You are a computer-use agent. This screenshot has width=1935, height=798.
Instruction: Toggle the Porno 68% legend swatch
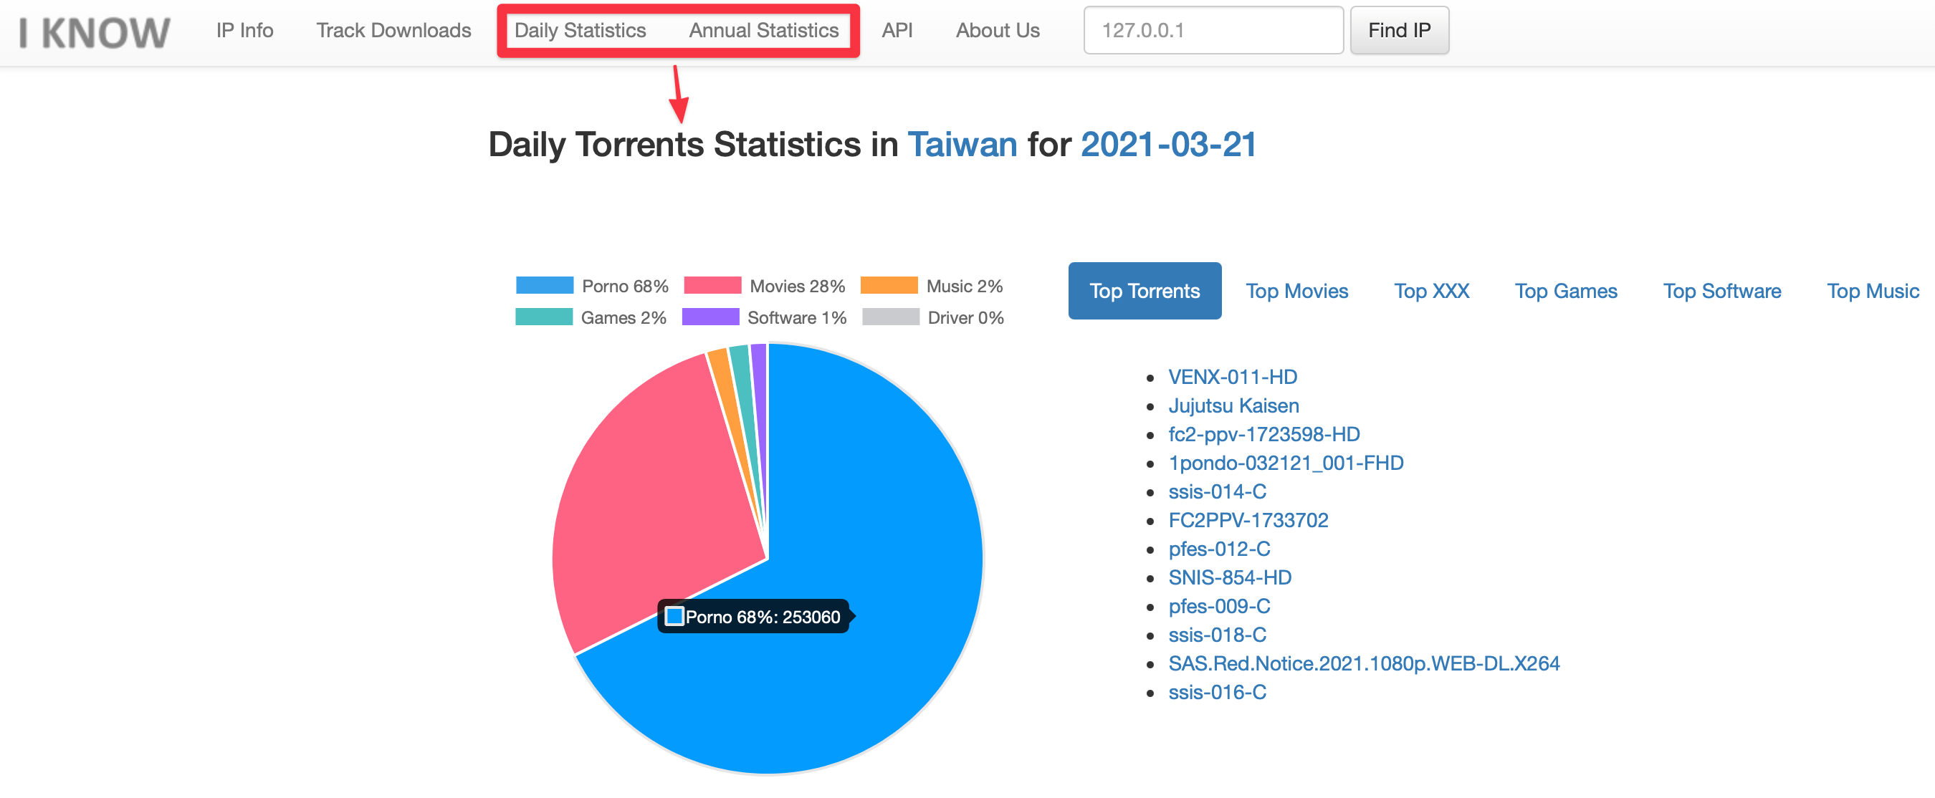click(x=544, y=285)
